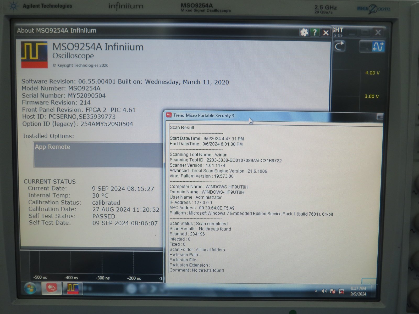Click the -500 ns time axis label

(x=40, y=277)
